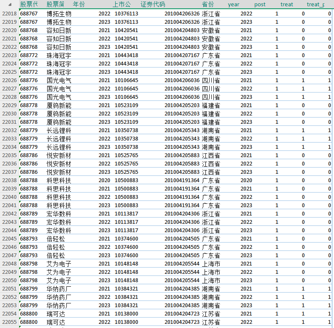
Task: Click 10384321 in row 22052
Action: point(127,297)
